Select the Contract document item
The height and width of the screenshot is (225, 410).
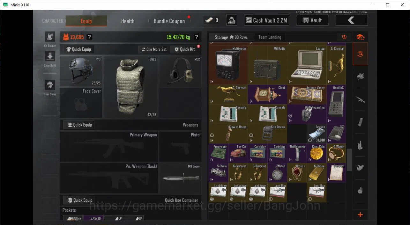(x=336, y=173)
